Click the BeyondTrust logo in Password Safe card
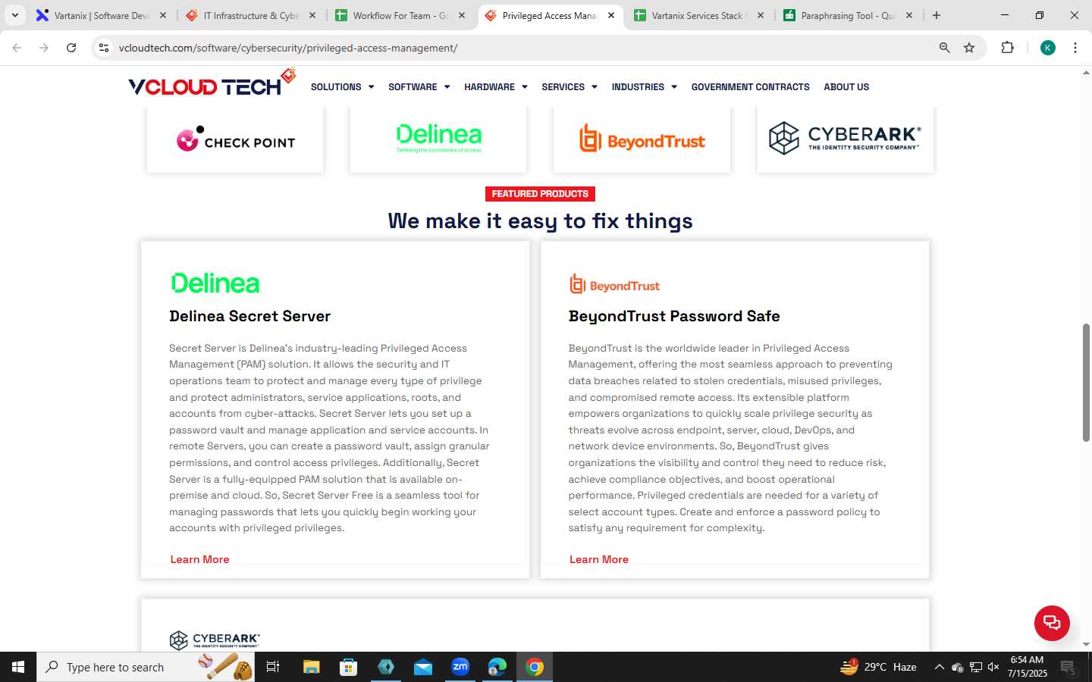1092x682 pixels. [x=614, y=284]
